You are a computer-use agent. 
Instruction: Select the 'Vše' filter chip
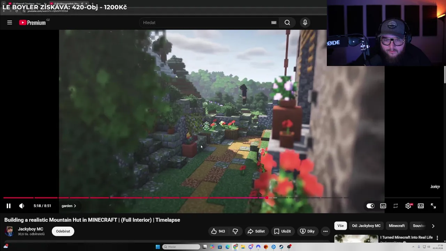[x=340, y=226]
